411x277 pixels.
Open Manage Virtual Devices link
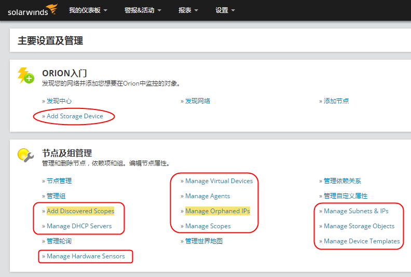click(219, 181)
